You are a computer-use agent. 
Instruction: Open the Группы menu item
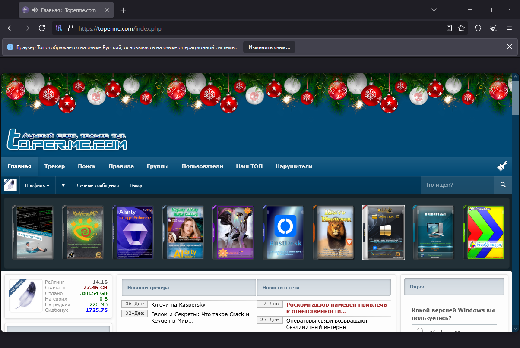point(158,166)
